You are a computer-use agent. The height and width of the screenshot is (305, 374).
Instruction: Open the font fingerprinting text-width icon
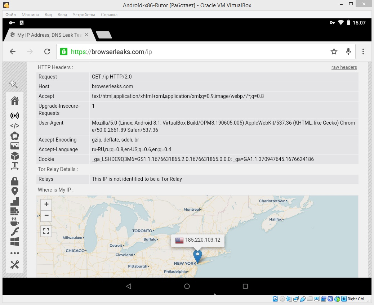point(14,166)
